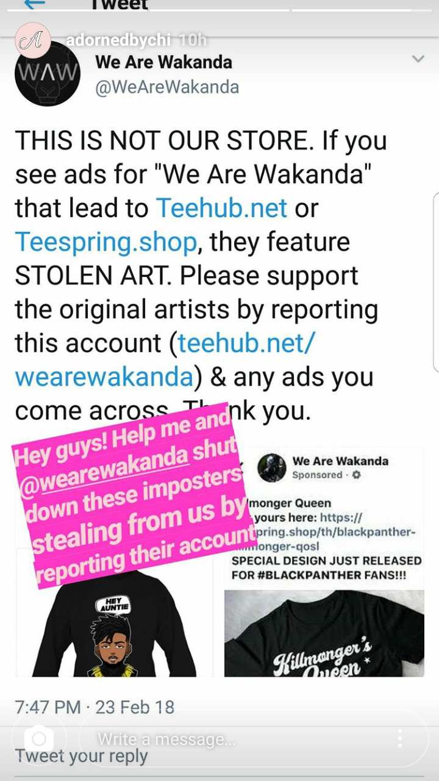The image size is (439, 781).
Task: Tap the adornedbychi story profile avatar
Action: coord(32,40)
